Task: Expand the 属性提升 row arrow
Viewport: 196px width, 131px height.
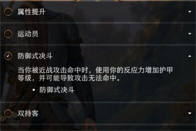Action: click(x=189, y=12)
